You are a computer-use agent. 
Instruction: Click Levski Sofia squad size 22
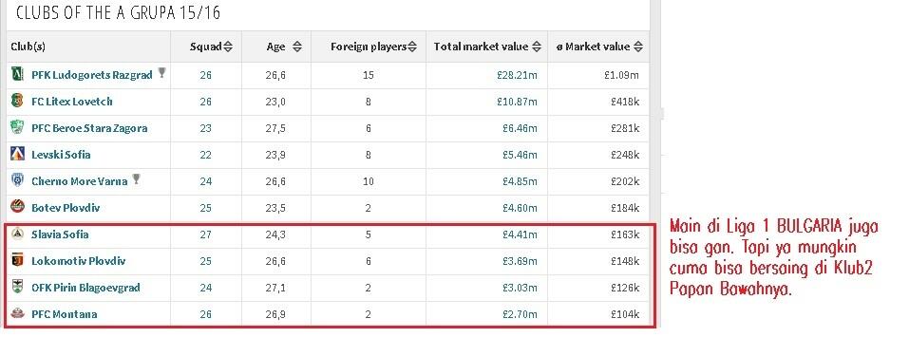[206, 155]
